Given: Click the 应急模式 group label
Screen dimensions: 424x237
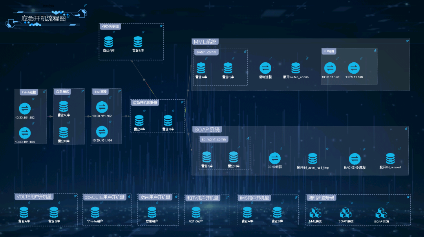Looking at the screenshot, I should [62, 91].
